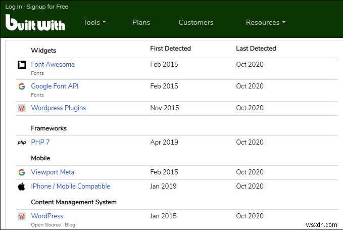
Task: Click the icon beside the WordPress CMS entry
Action: coord(22,216)
